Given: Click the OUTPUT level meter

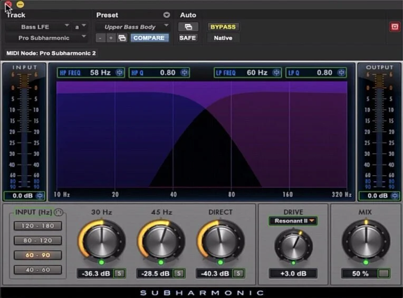Looking at the screenshot, I should click(379, 130).
